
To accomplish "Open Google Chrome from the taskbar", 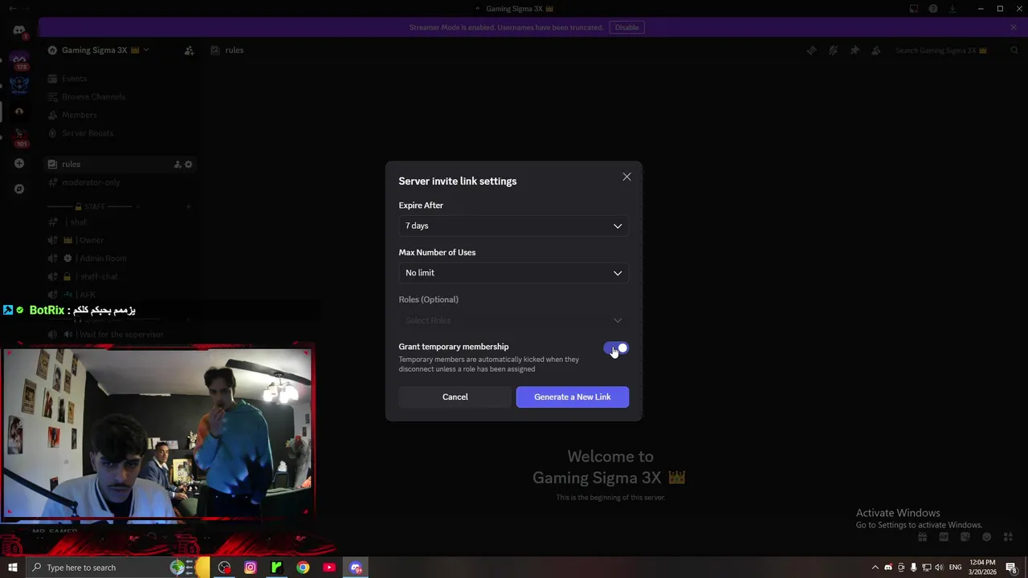I will click(303, 568).
